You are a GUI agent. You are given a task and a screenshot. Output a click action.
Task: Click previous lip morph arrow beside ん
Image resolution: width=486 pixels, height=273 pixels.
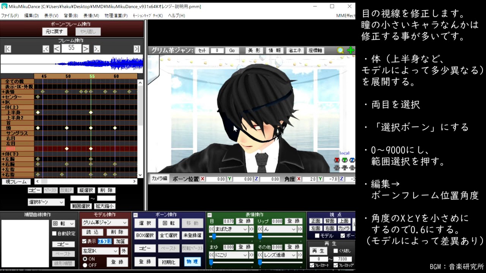(260, 229)
